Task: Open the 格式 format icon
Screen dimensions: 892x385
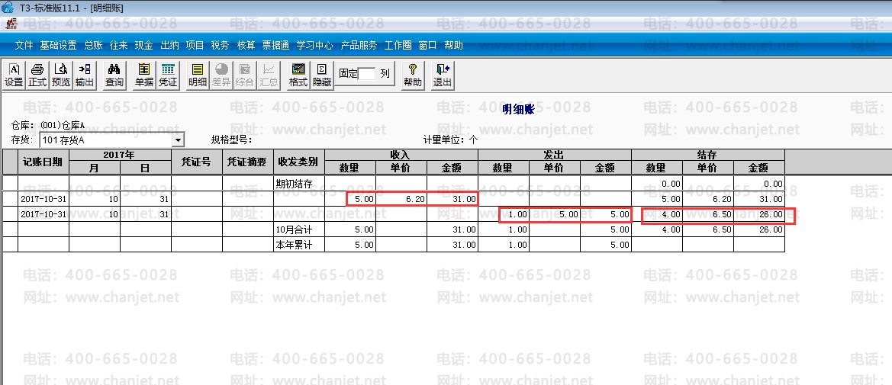Action: tap(298, 75)
